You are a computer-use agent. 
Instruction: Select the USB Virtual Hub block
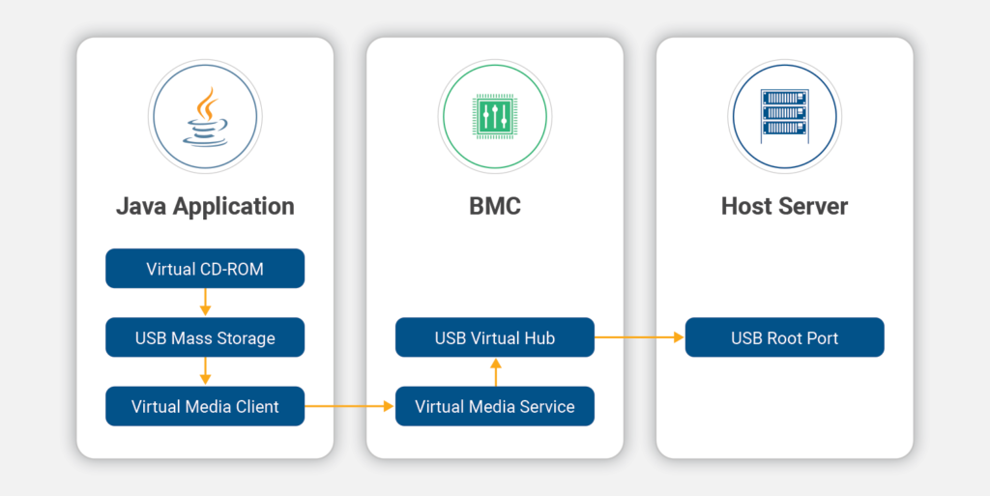tap(495, 338)
